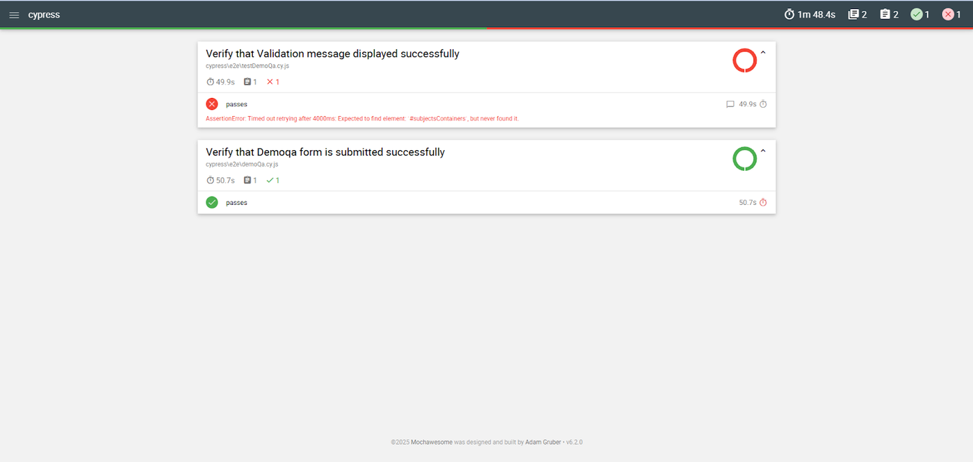
Task: Click the red X failures count in Validation suite summary
Action: [273, 82]
